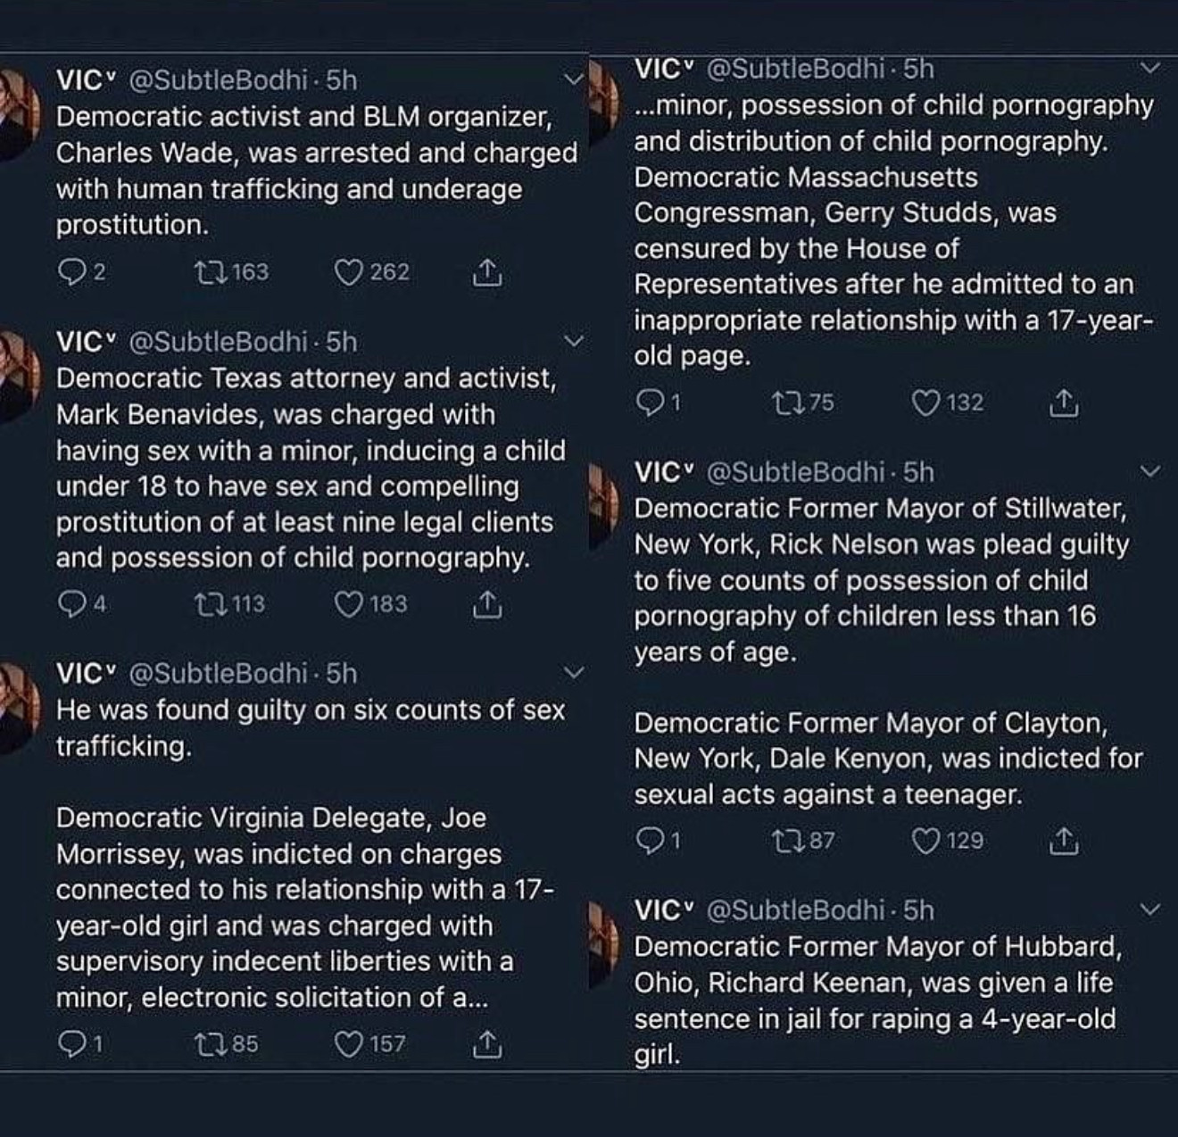Expand the Rick Nelson tweet menu chevron
The image size is (1178, 1137).
pos(1151,471)
